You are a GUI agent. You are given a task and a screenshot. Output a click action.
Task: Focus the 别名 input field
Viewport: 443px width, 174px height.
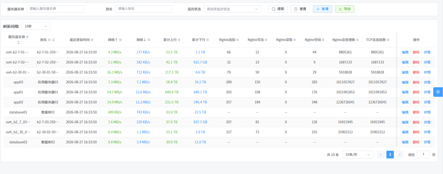tap(144, 9)
